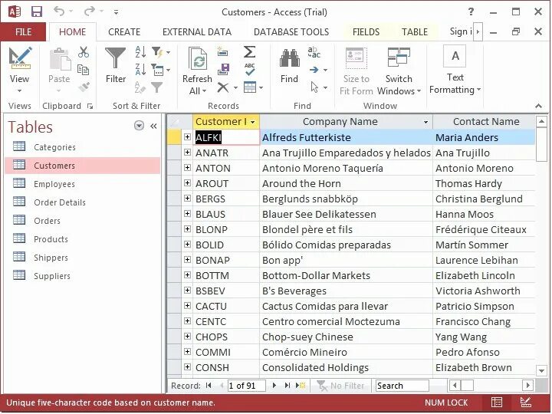Open the Customer ID column dropdown arrow

pyautogui.click(x=253, y=122)
